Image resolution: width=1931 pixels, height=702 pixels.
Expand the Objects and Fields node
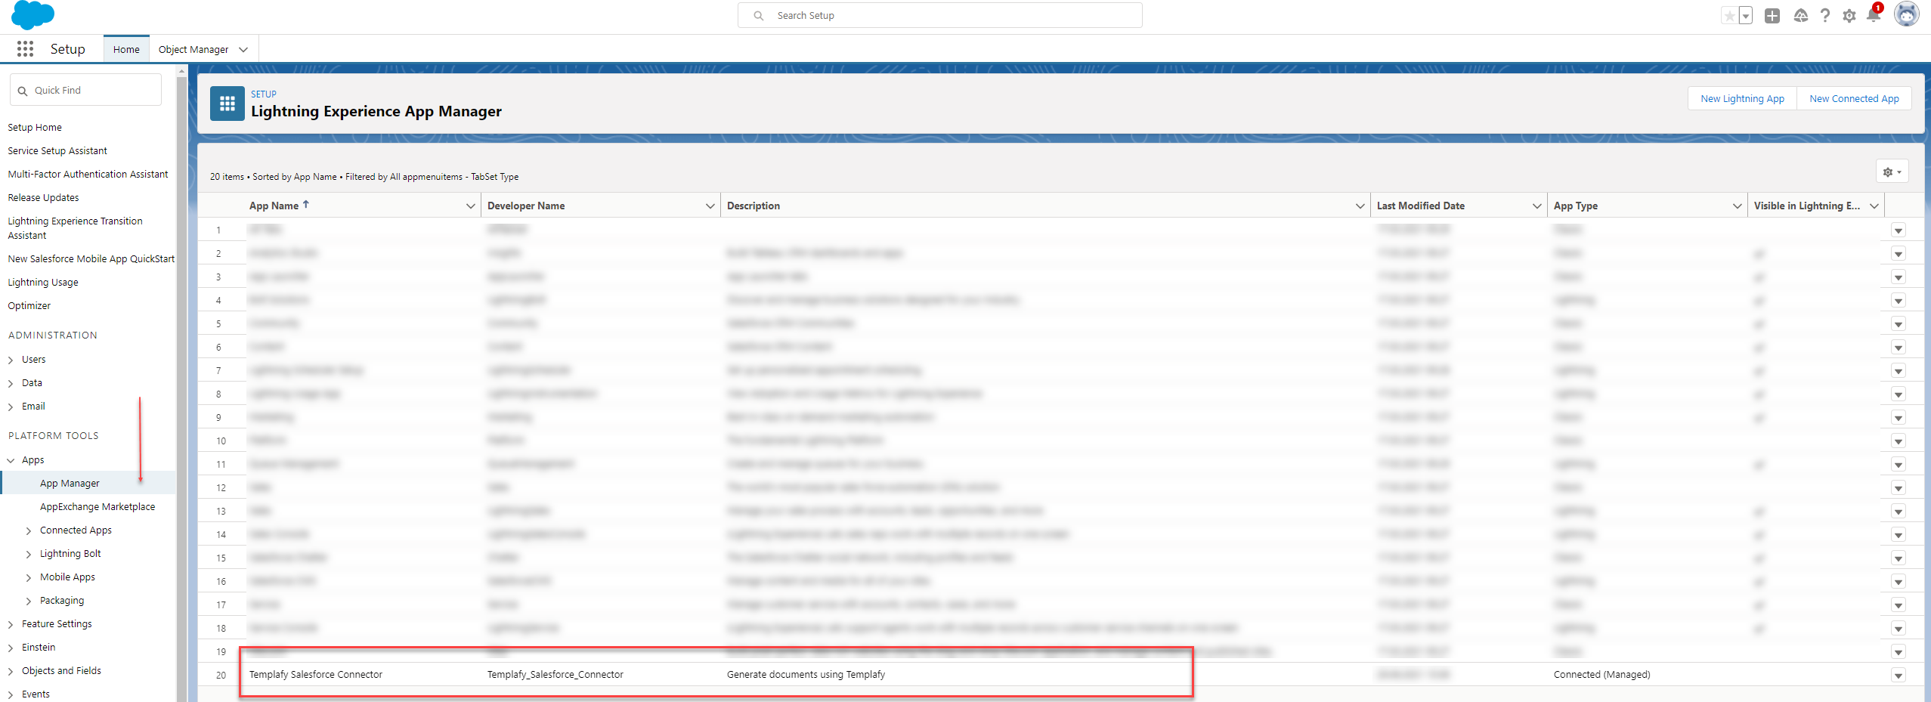coord(11,672)
